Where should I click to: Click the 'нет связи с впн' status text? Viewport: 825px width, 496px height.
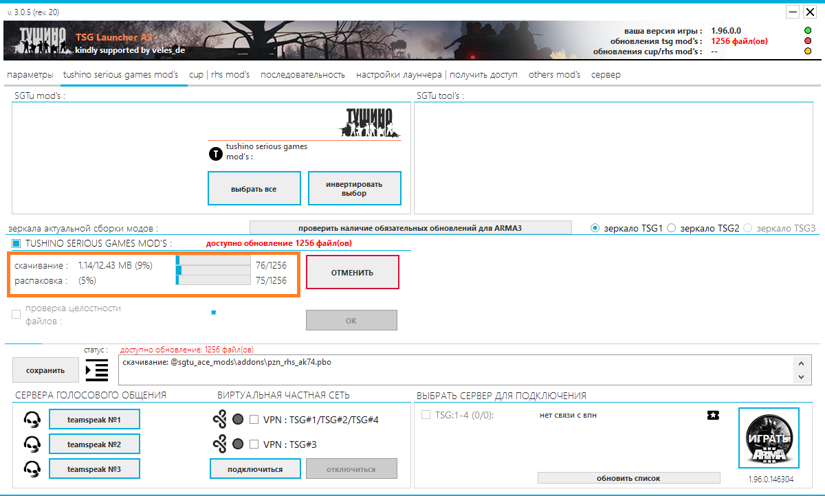(567, 415)
